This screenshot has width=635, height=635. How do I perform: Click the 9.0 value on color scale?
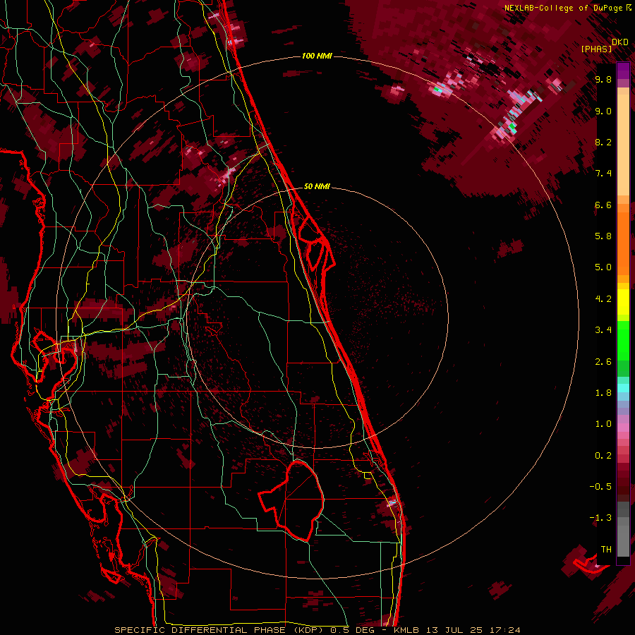click(603, 111)
